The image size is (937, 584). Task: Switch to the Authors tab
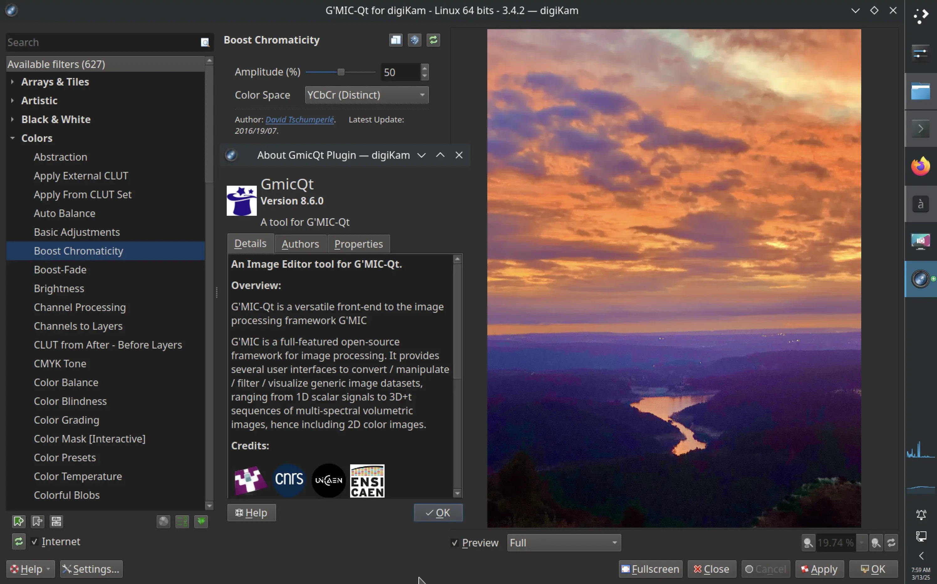pyautogui.click(x=300, y=244)
